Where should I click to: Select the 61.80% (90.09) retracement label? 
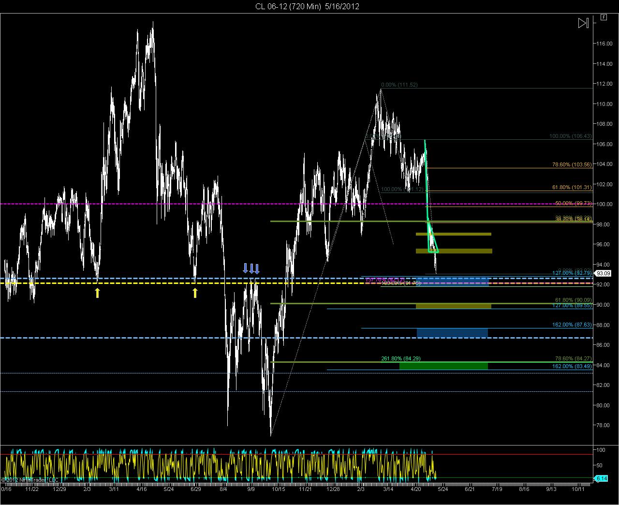pos(574,300)
